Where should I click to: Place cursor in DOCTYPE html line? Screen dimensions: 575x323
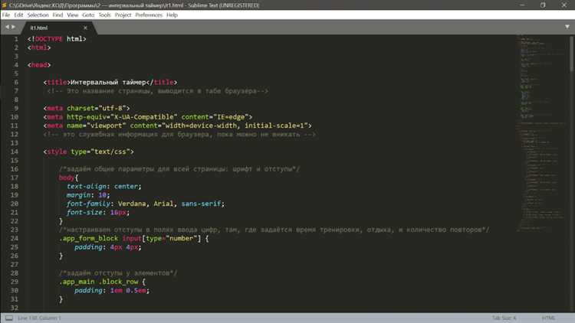[57, 39]
